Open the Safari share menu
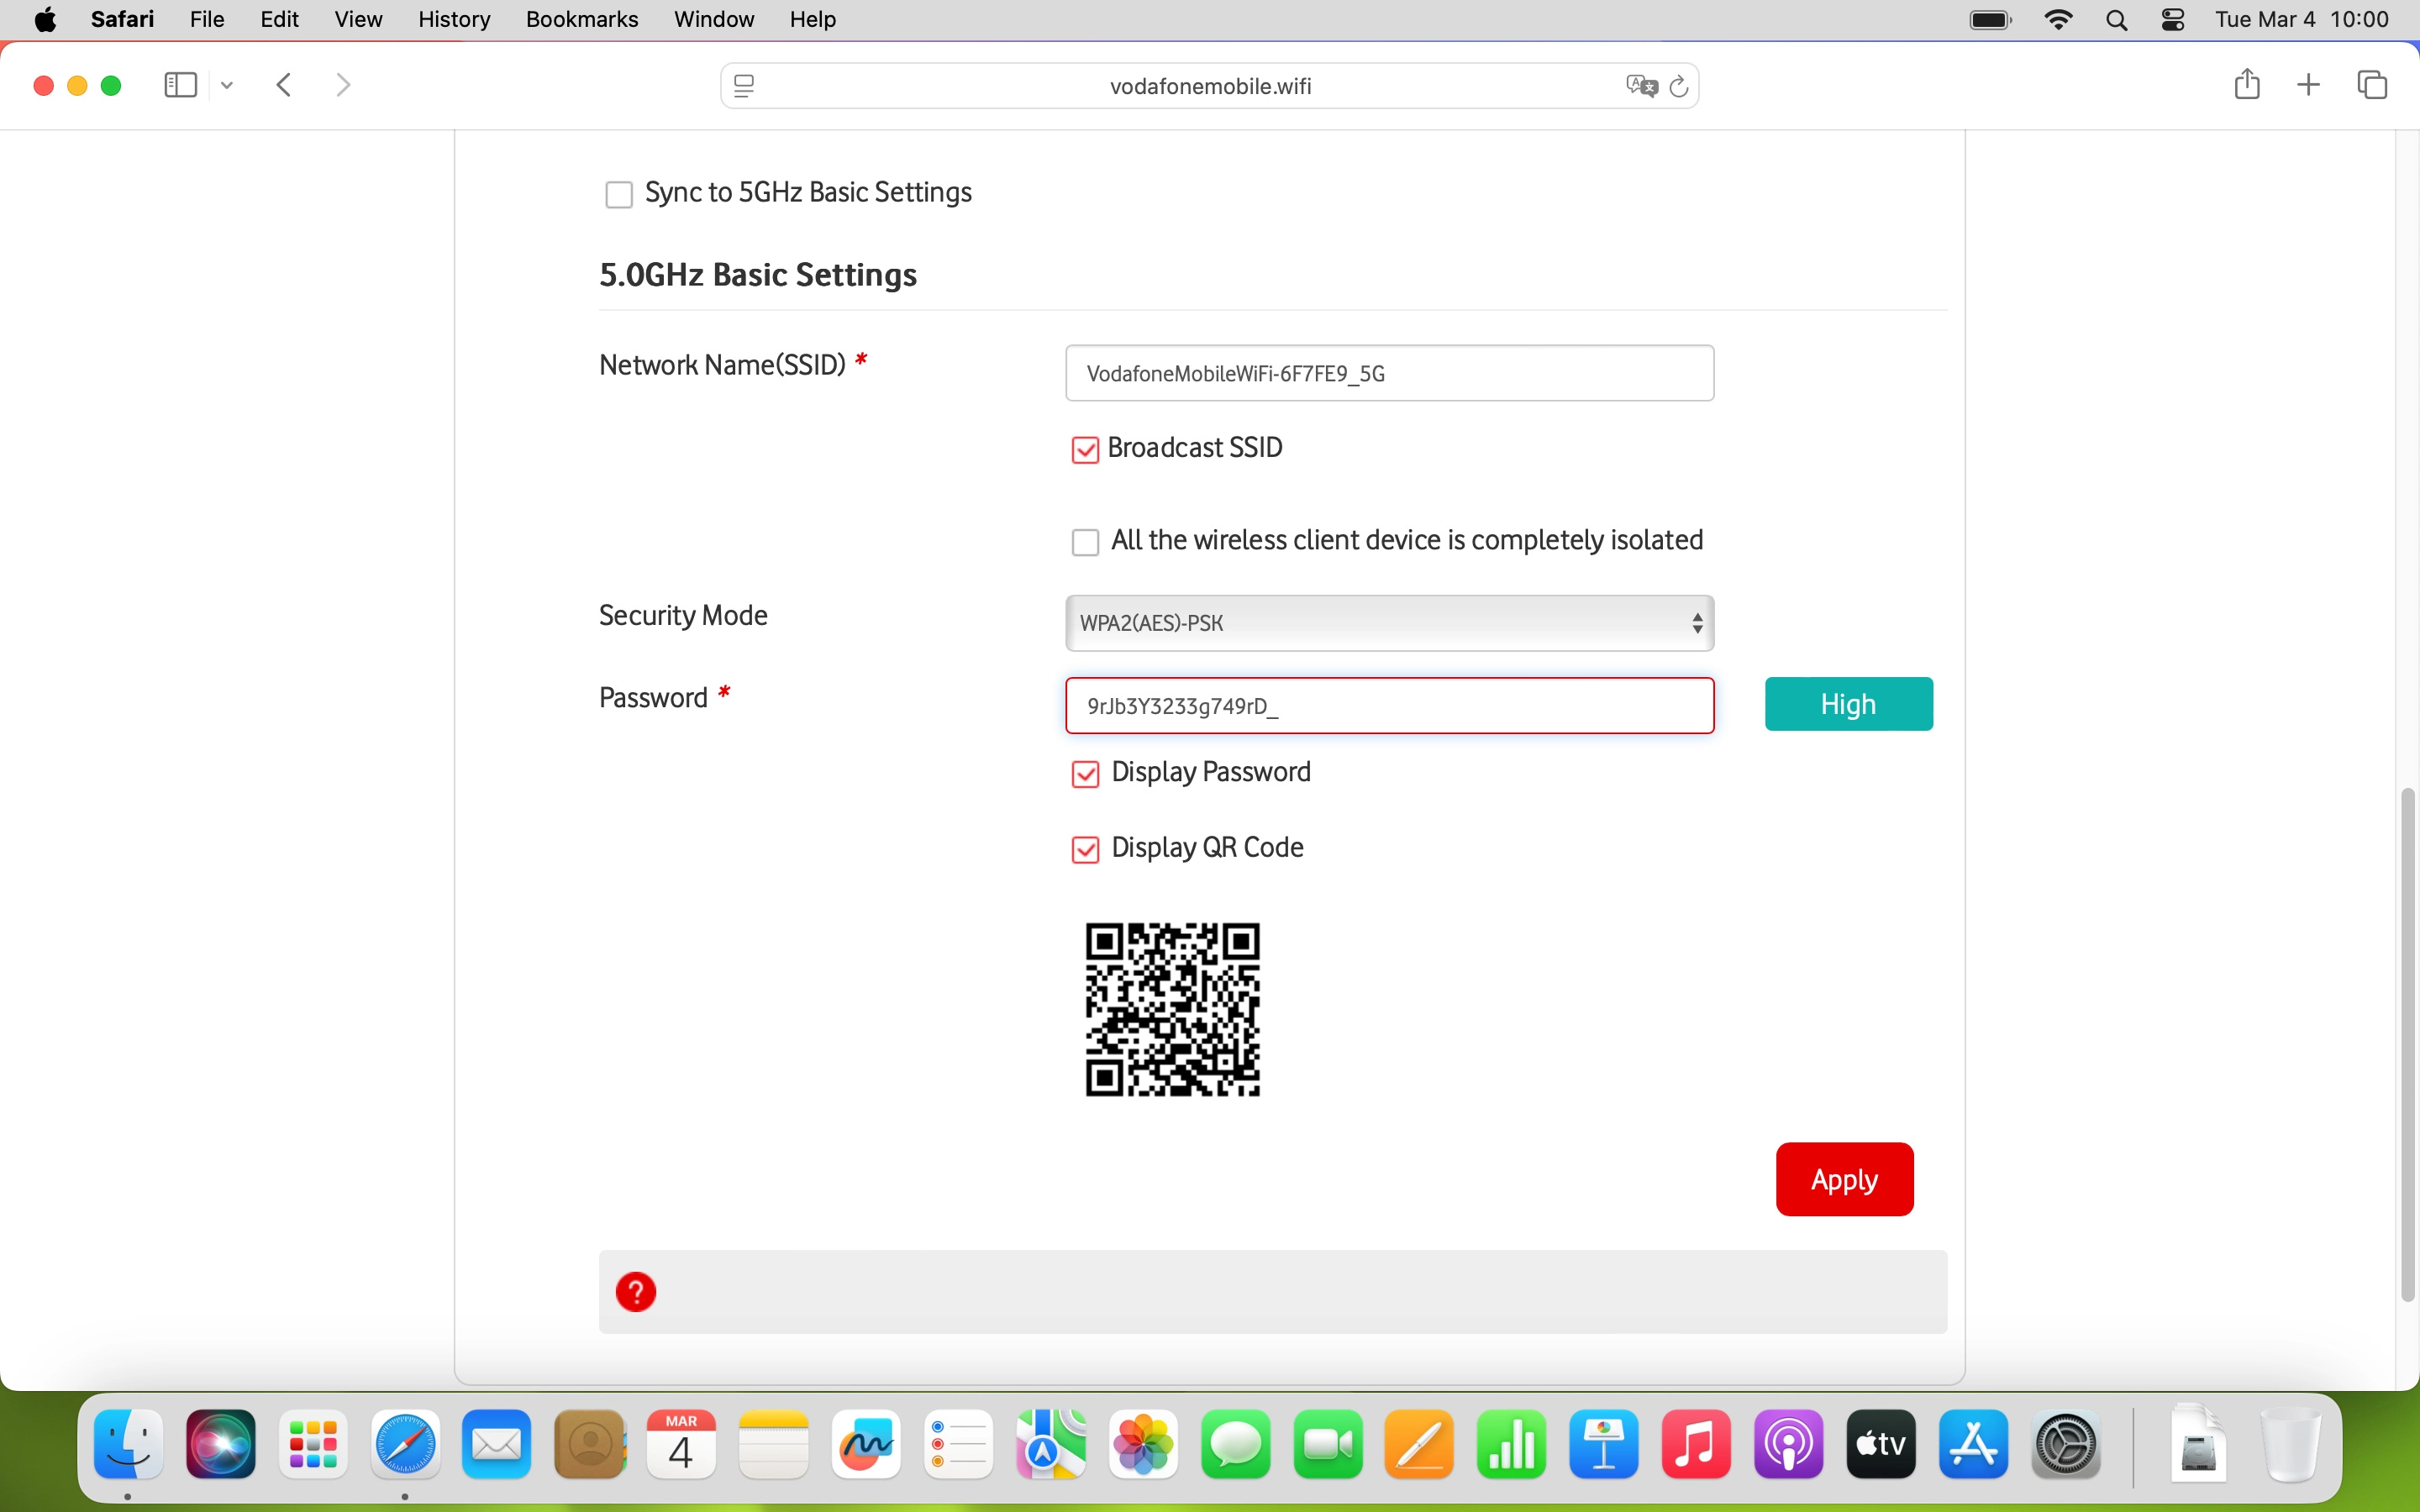The width and height of the screenshot is (2420, 1512). (x=2246, y=85)
